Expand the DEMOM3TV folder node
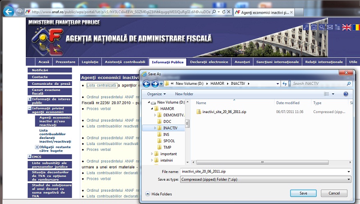 click(x=155, y=115)
